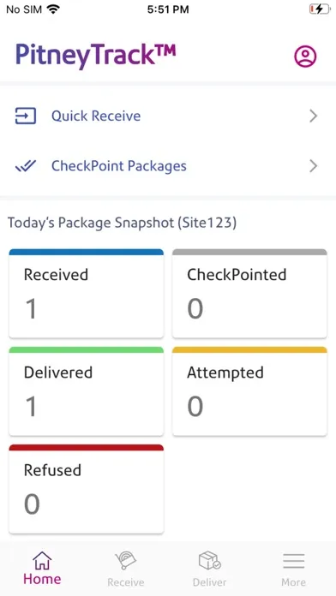Open the Deliver package icon
Image resolution: width=336 pixels, height=596 pixels.
(x=210, y=561)
